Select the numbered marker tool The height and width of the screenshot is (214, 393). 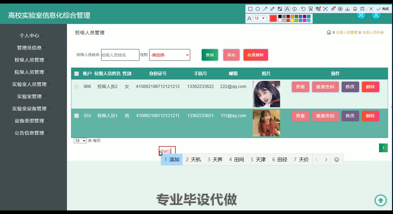point(294,9)
